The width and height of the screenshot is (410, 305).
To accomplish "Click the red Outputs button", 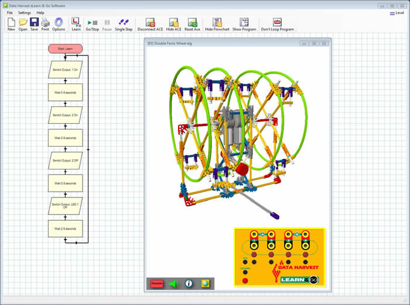I will (x=156, y=283).
